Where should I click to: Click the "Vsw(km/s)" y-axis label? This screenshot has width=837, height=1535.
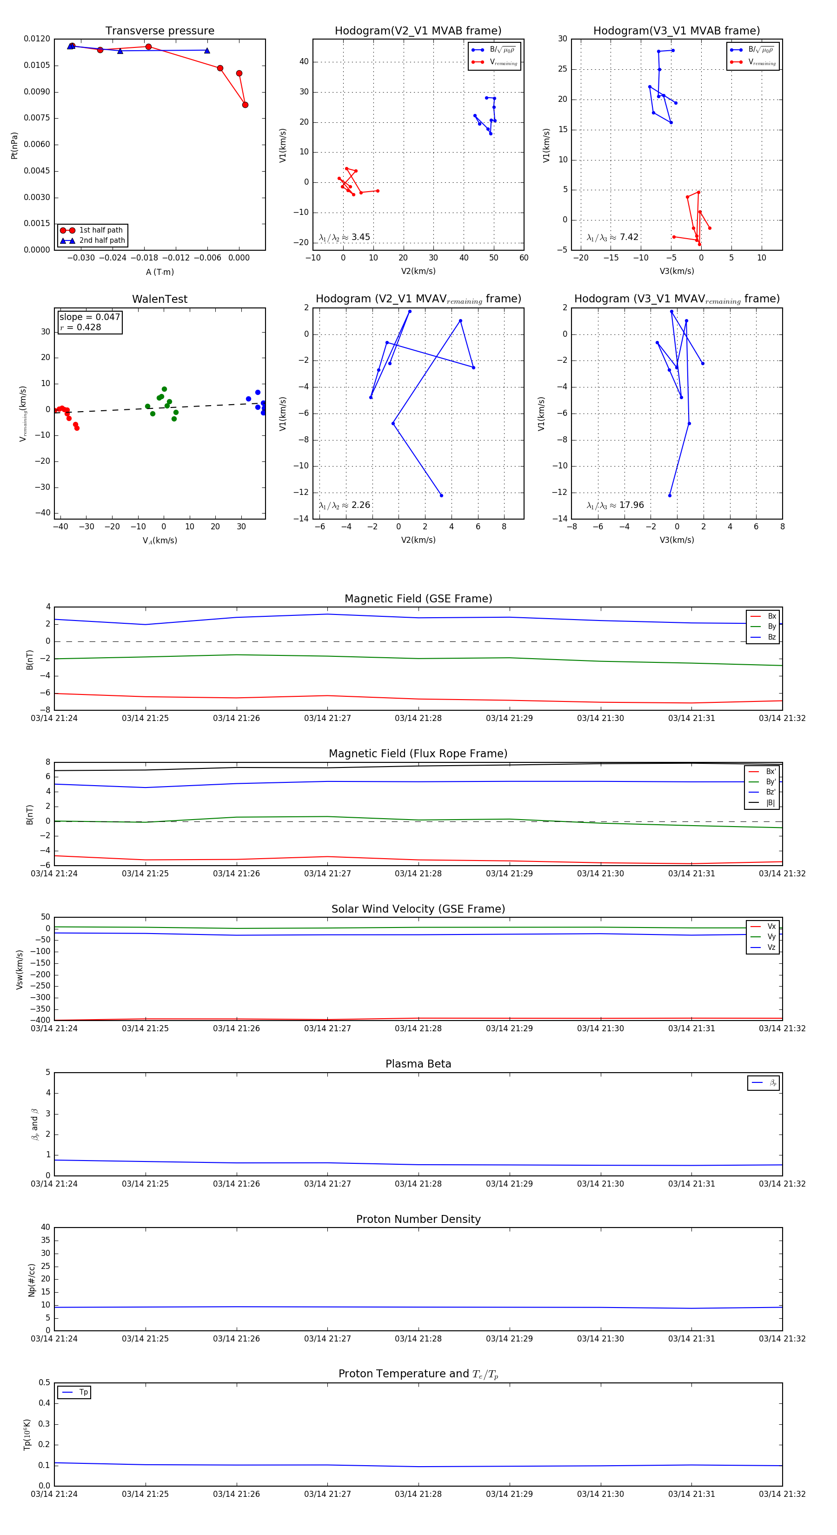(x=20, y=969)
